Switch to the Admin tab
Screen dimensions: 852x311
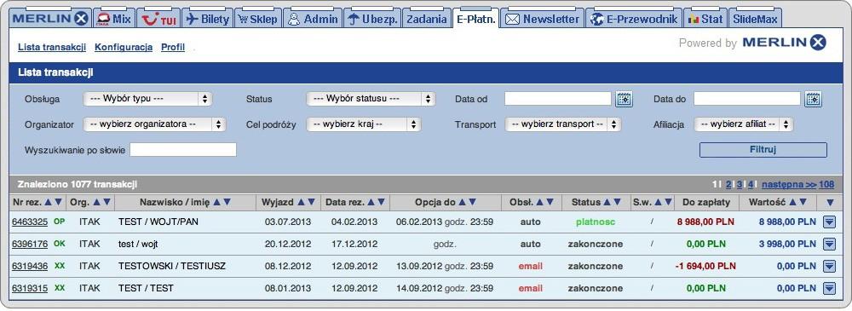313,19
